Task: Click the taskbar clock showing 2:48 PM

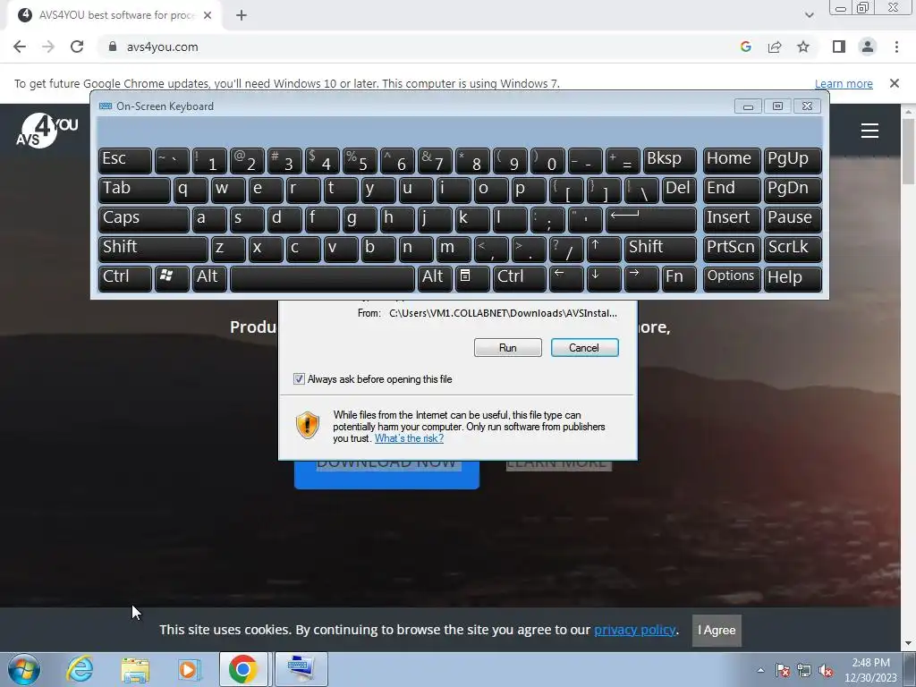Action: (870, 670)
